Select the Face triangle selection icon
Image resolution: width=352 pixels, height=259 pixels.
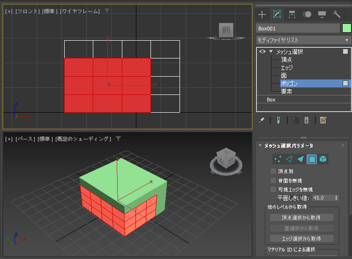[300, 159]
